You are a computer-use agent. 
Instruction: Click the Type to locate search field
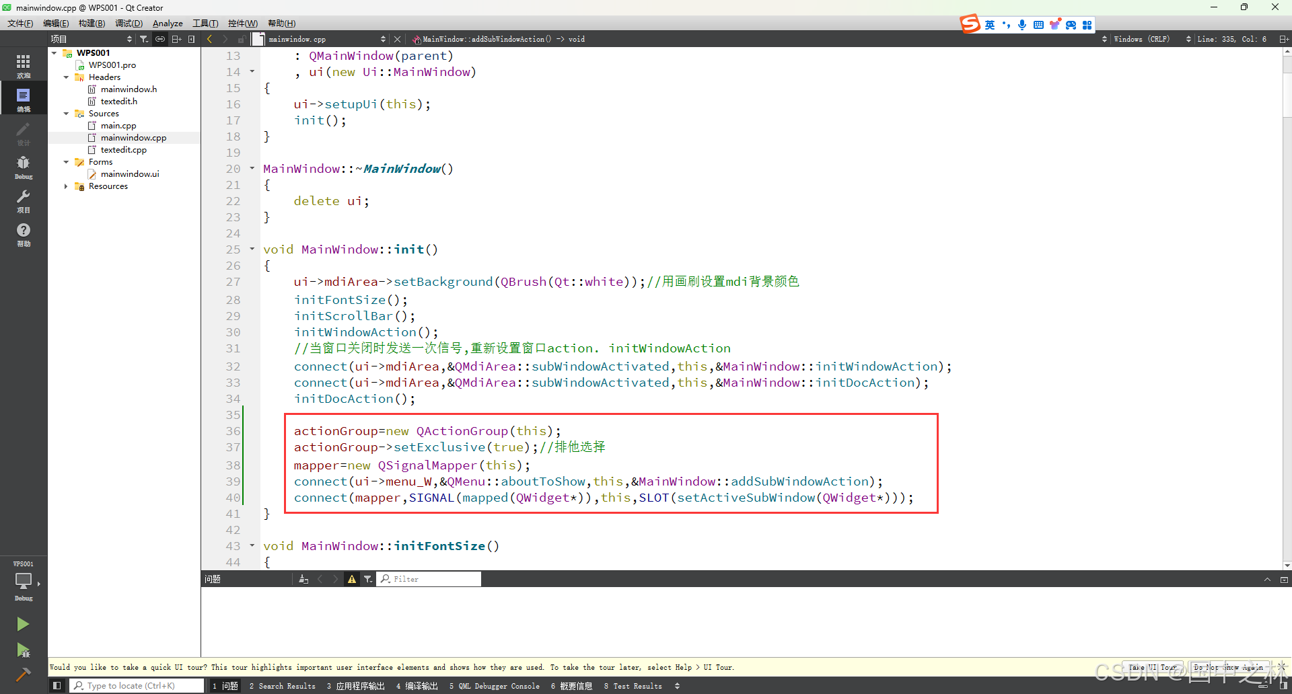click(x=137, y=686)
